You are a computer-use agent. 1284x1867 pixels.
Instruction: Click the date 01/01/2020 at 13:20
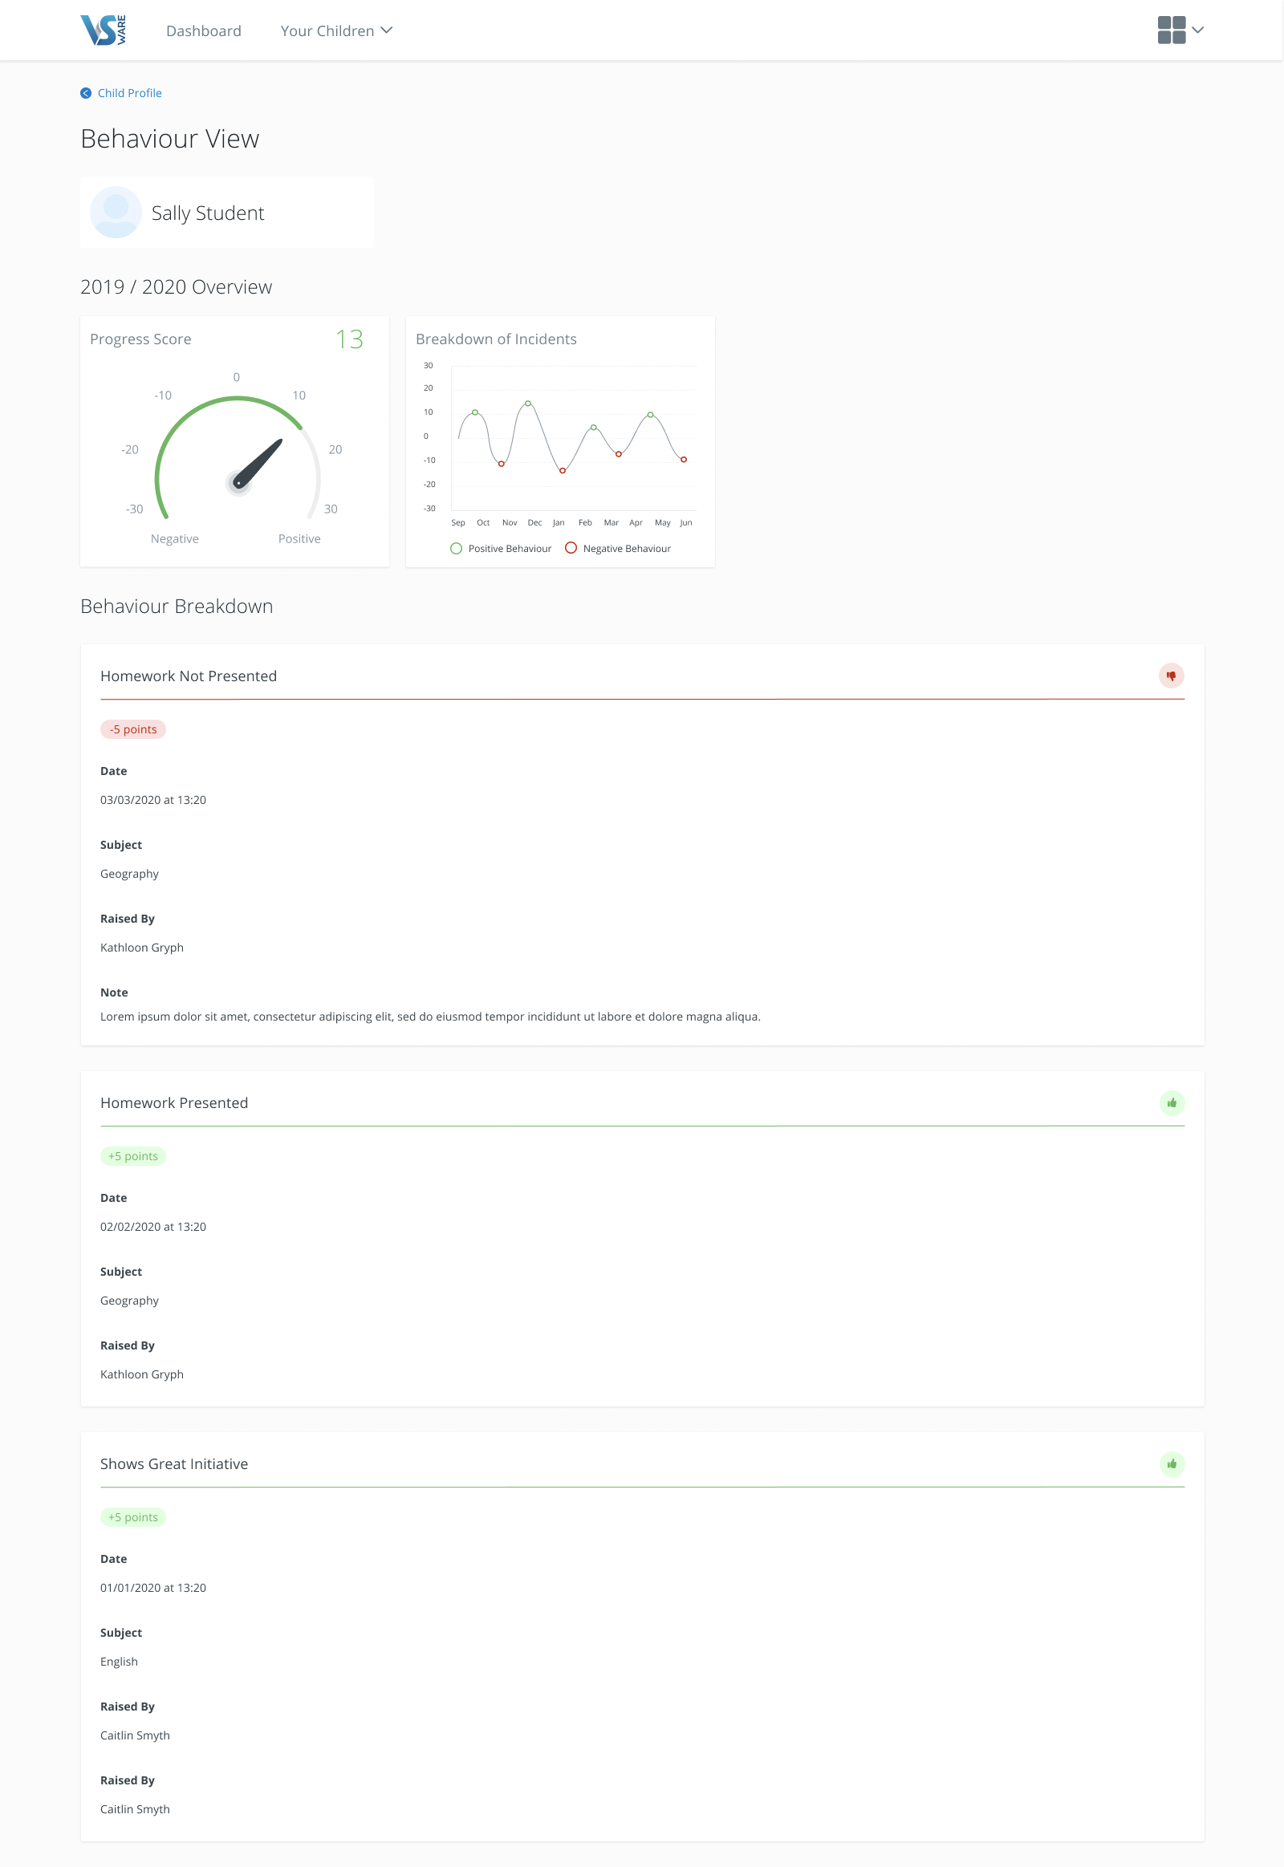tap(152, 1589)
